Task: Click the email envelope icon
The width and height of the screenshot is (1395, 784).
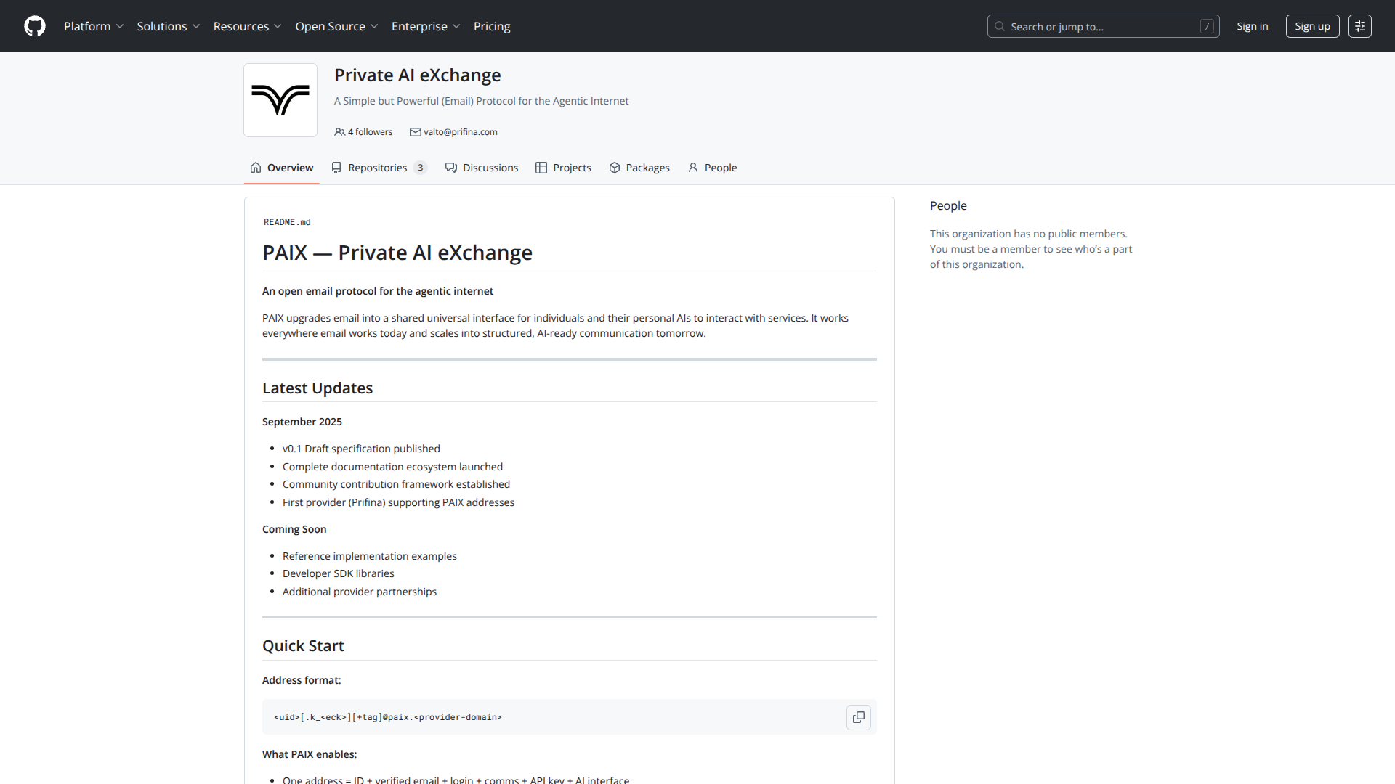Action: coord(415,132)
